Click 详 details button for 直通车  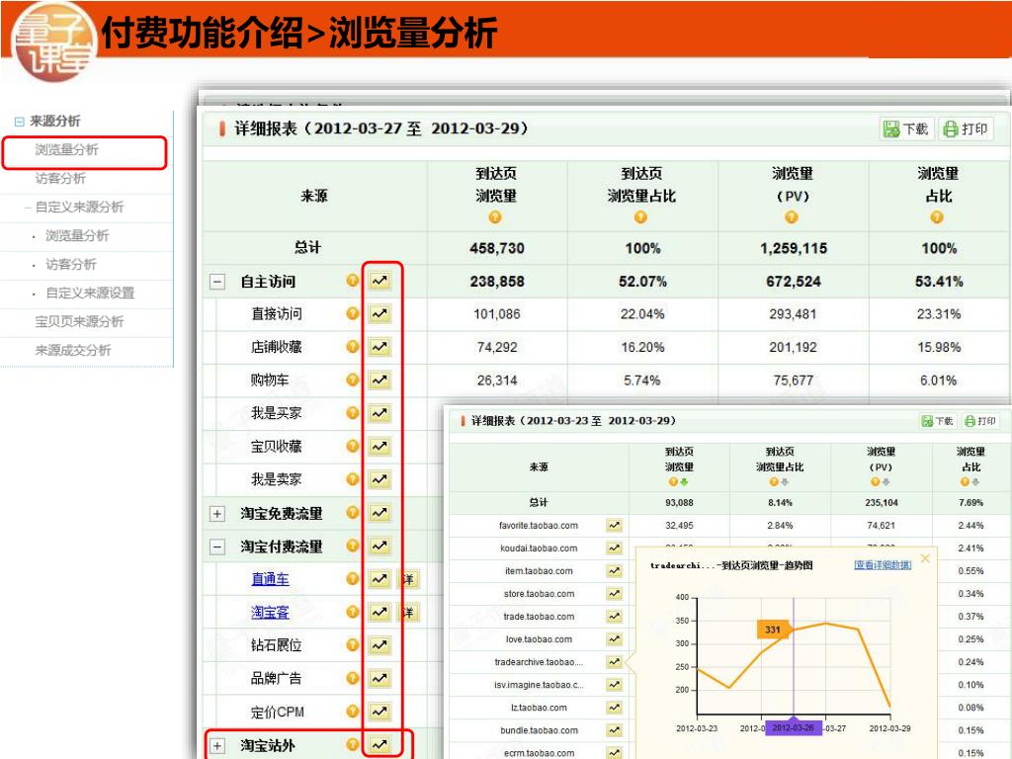pyautogui.click(x=408, y=579)
